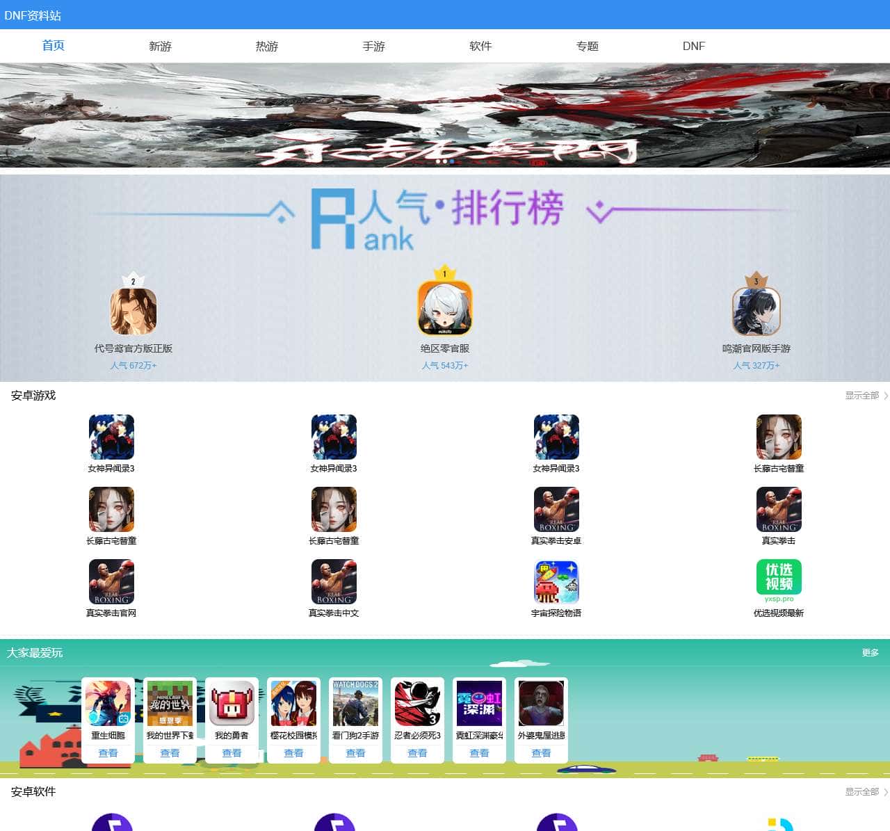Screen dimensions: 890x831
Task: Click the DNF资料站 site title
Action: point(33,15)
